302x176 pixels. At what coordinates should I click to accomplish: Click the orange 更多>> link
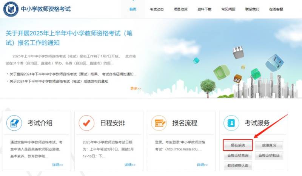click(x=136, y=88)
